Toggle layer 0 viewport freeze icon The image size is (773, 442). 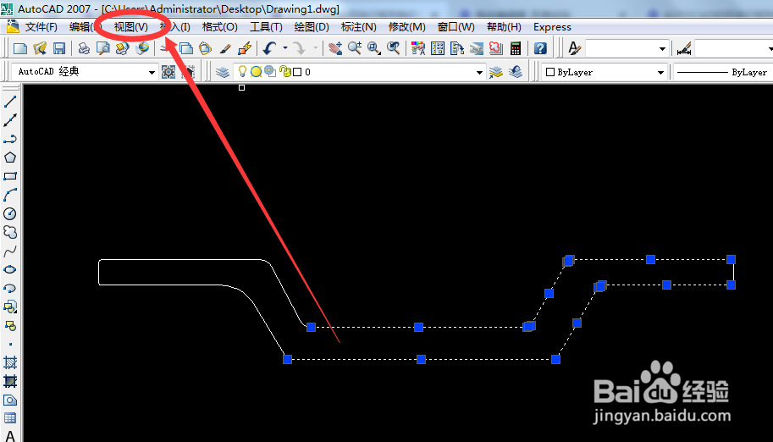[x=270, y=71]
